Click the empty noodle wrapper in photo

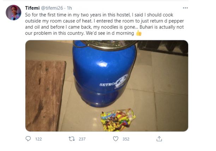point(118,119)
